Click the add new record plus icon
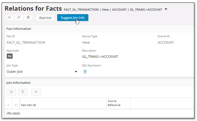 click(x=9, y=17)
